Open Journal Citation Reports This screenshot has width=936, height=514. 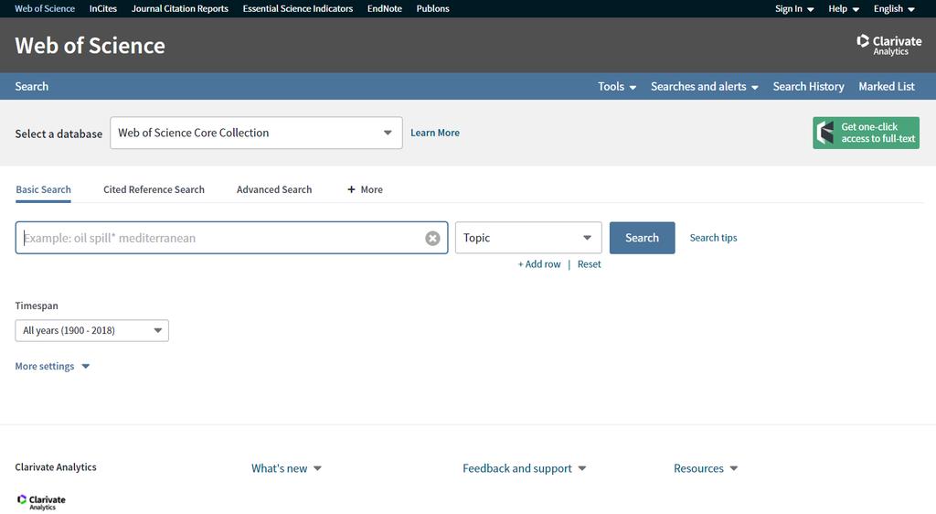pyautogui.click(x=180, y=8)
